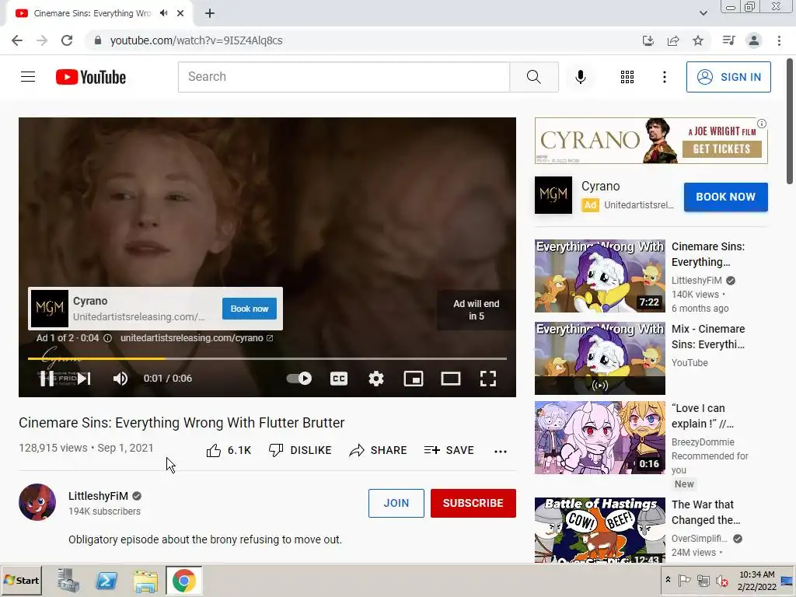Open Chrome three-dot menu
Image resolution: width=796 pixels, height=597 pixels.
pos(779,40)
